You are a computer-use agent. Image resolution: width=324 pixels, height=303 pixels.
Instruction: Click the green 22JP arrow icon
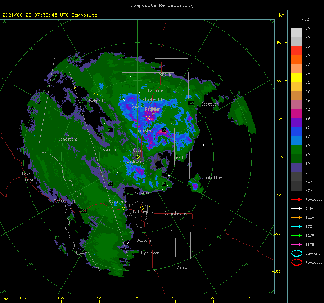click(x=297, y=235)
